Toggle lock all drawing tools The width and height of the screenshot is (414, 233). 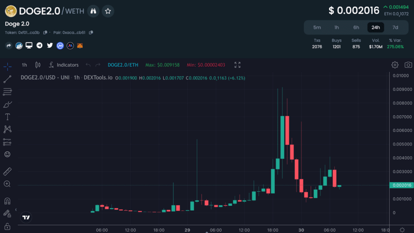pos(7,226)
